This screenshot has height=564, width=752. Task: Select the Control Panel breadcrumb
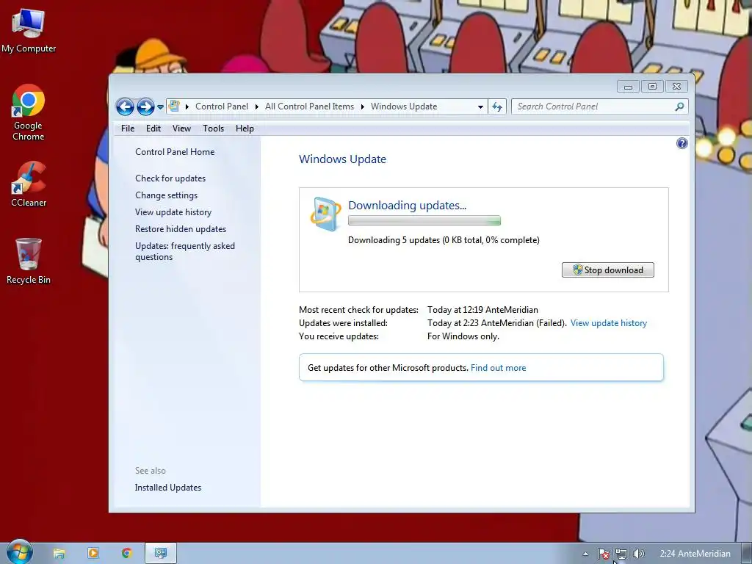222,106
